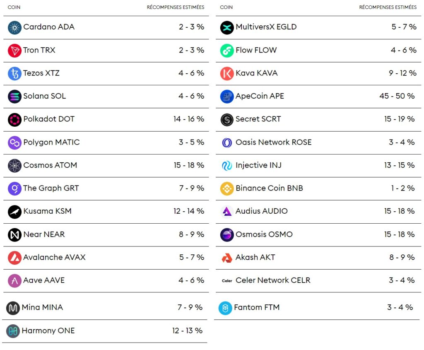Select the Fantom FTM icon
The width and height of the screenshot is (424, 350).
(x=225, y=308)
